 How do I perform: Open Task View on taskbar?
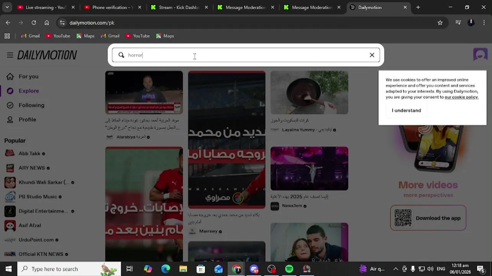pos(130,269)
